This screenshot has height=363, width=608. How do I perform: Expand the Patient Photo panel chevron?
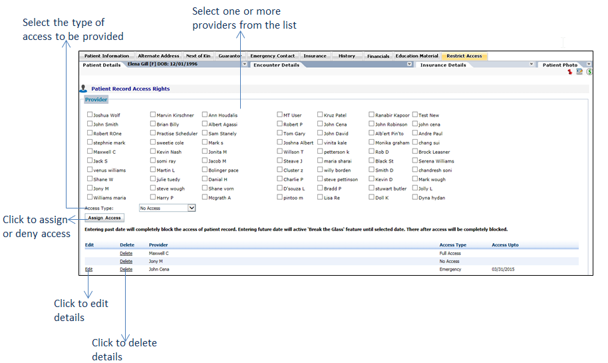point(589,64)
